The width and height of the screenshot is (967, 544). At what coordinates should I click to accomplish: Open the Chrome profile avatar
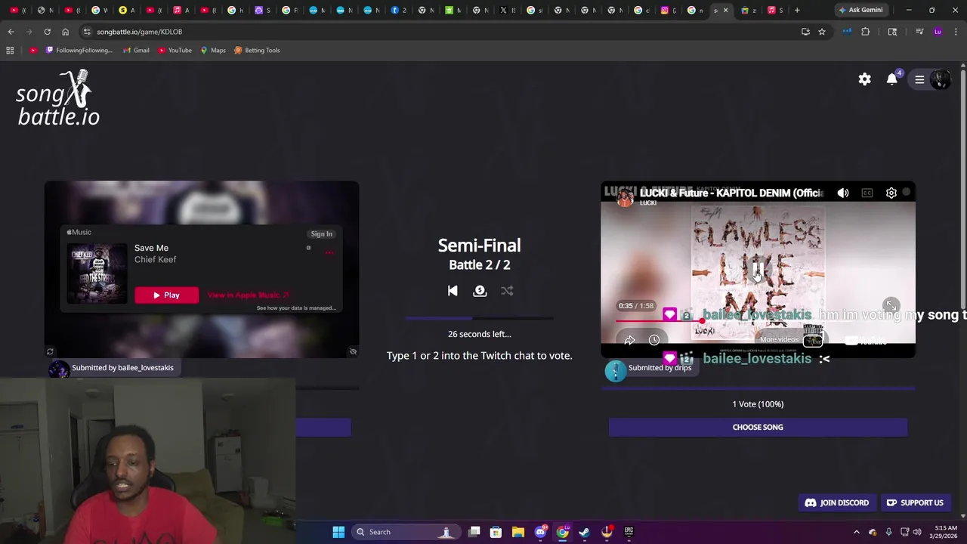938,32
